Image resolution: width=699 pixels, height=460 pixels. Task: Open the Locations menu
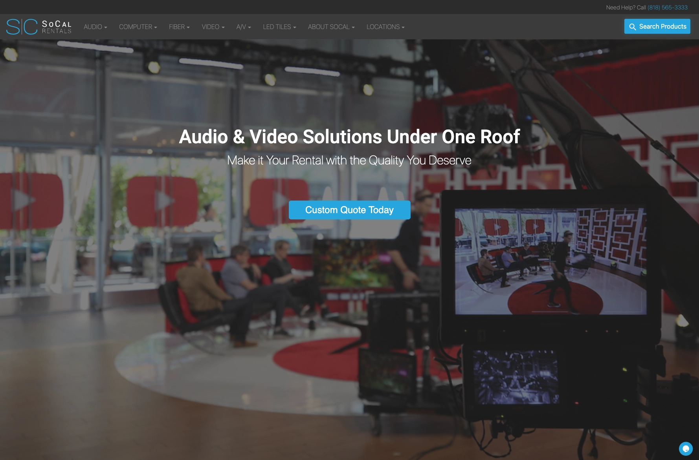(385, 27)
